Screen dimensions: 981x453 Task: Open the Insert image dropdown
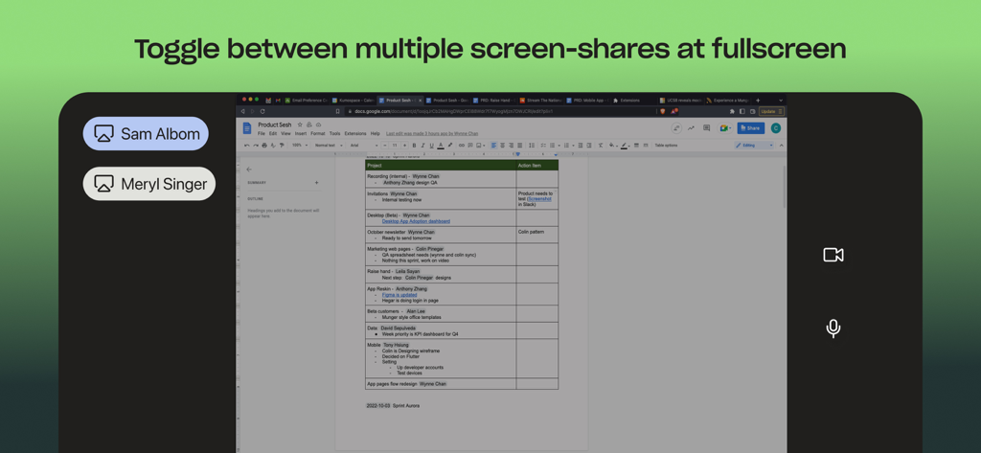pyautogui.click(x=481, y=146)
